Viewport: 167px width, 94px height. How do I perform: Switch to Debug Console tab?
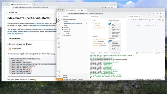[x=116, y=53]
